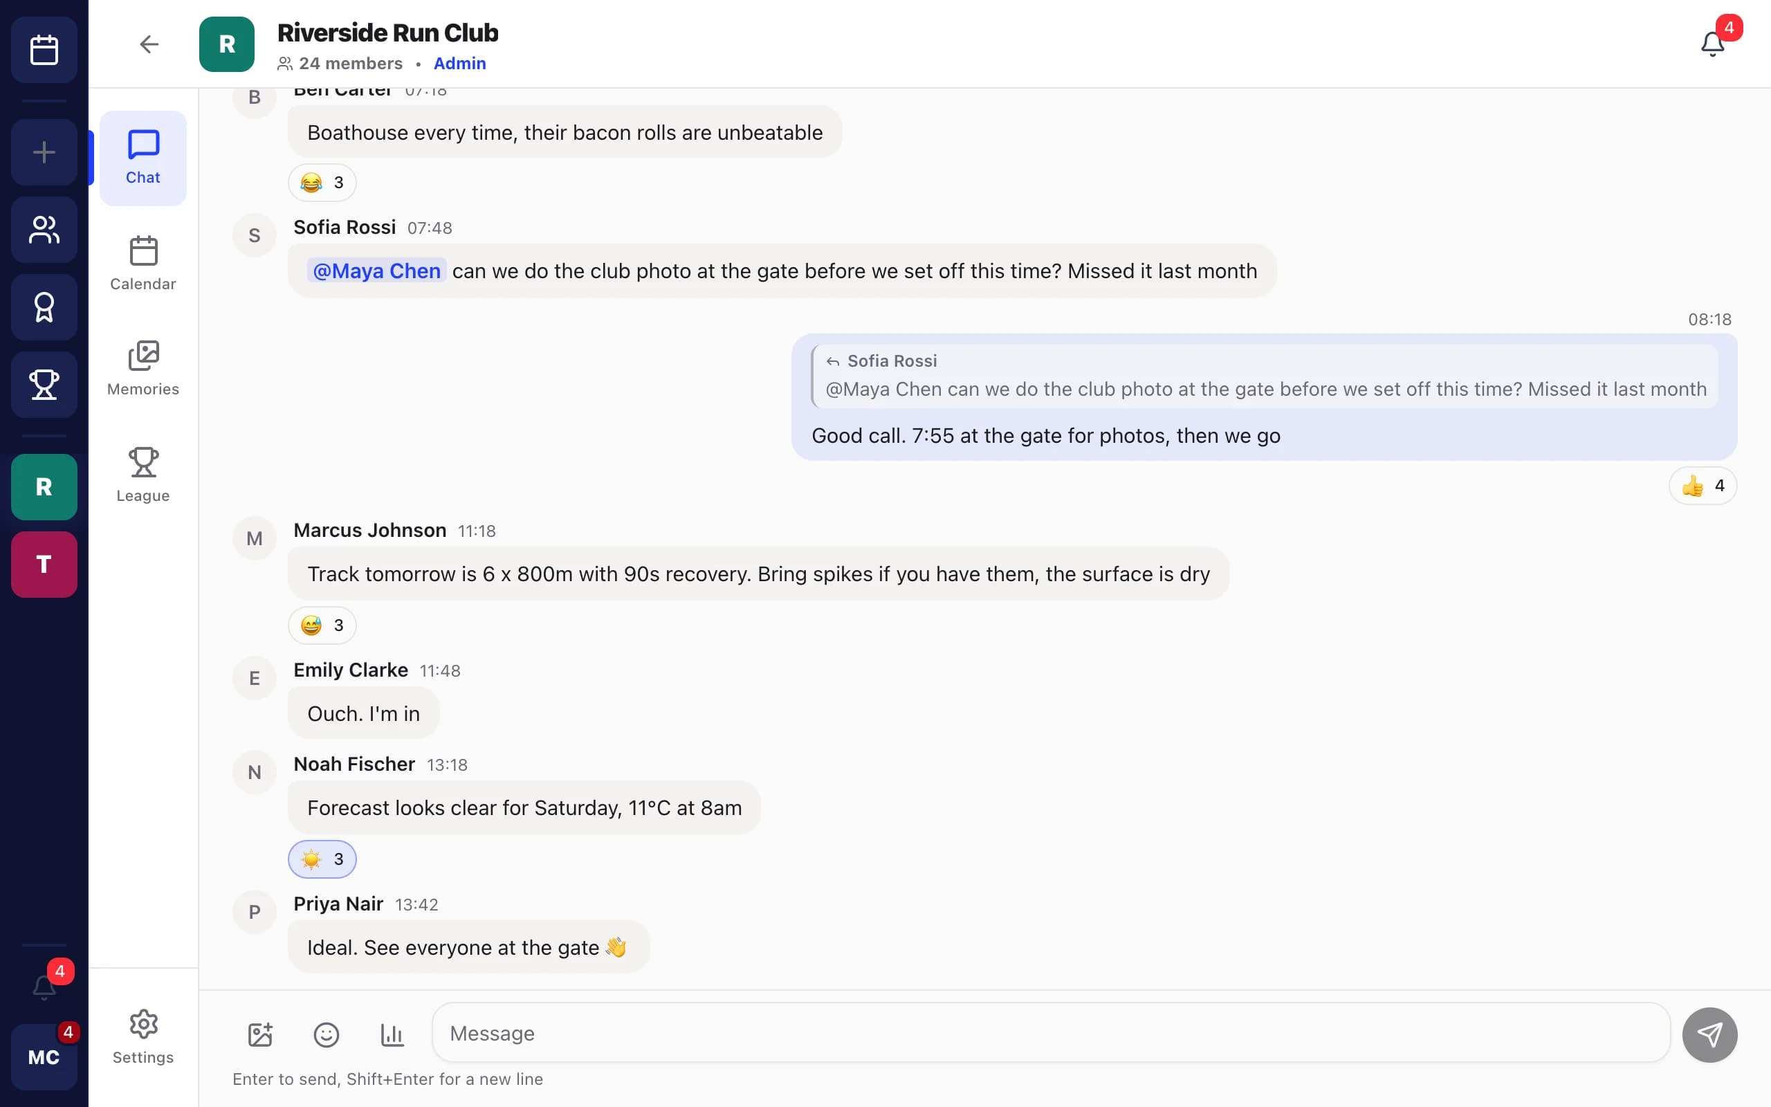The width and height of the screenshot is (1771, 1107).
Task: Create a poll with the bar chart icon
Action: pyautogui.click(x=392, y=1034)
